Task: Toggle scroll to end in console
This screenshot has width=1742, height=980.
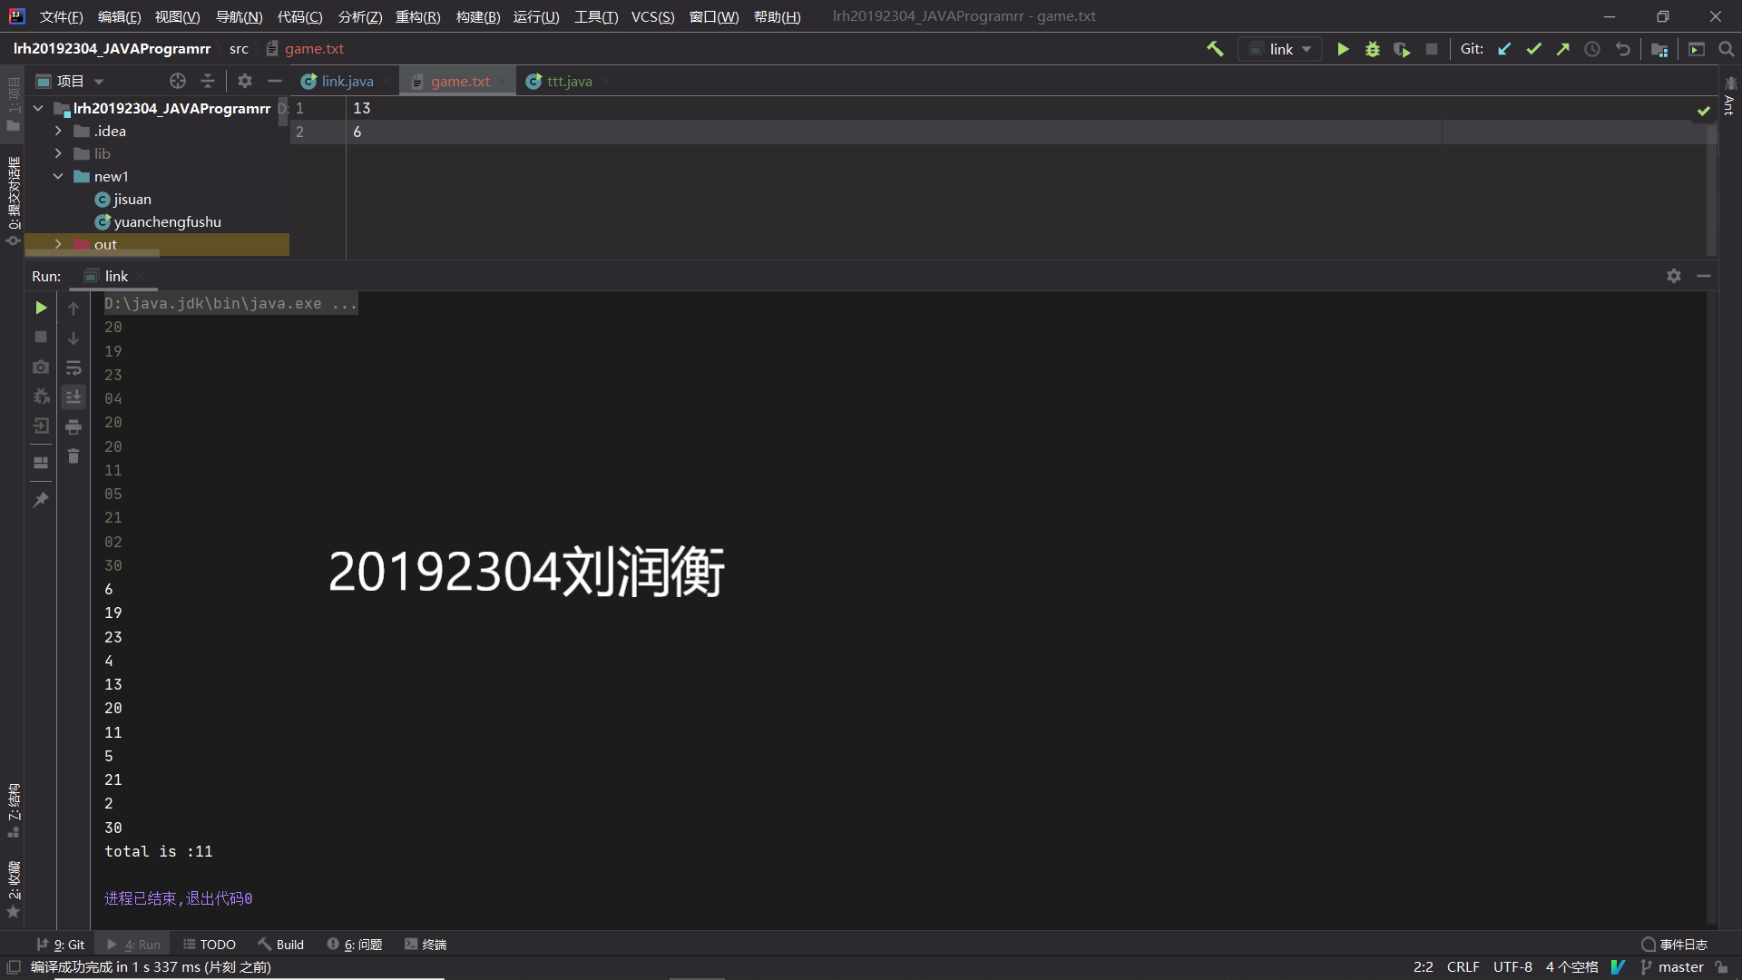Action: (73, 397)
